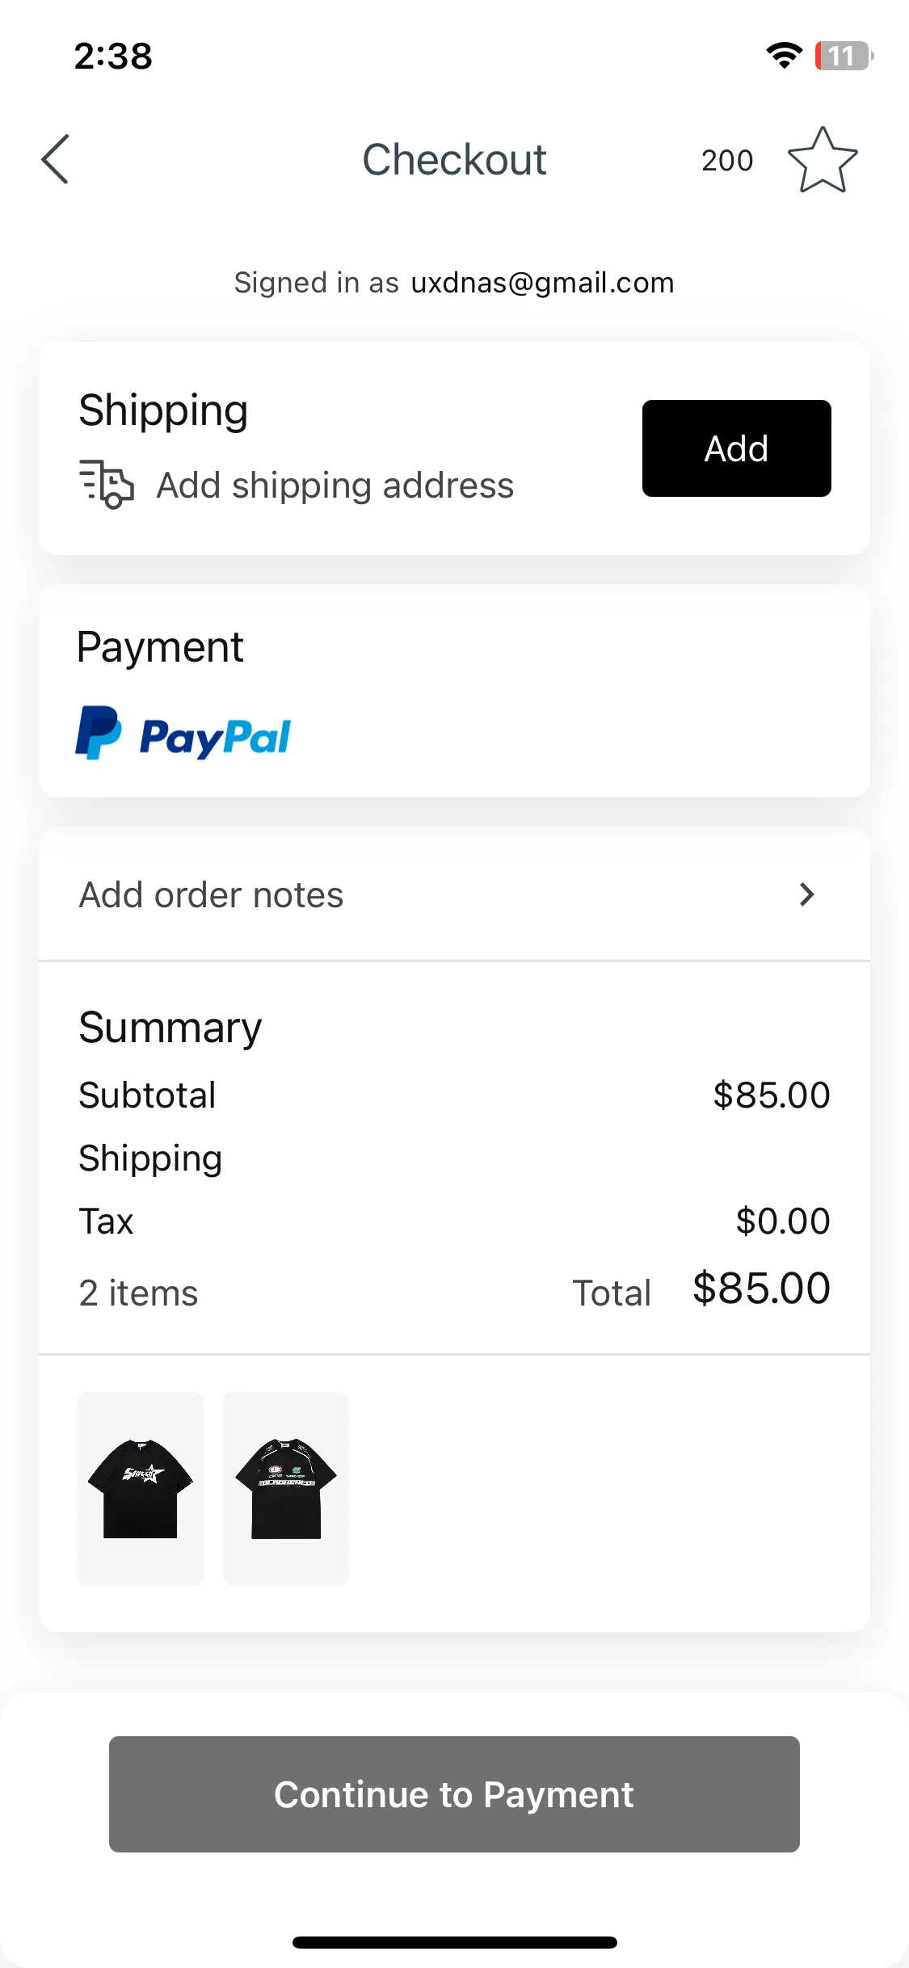Tap the shipping truck icon
The width and height of the screenshot is (909, 1968).
(106, 484)
